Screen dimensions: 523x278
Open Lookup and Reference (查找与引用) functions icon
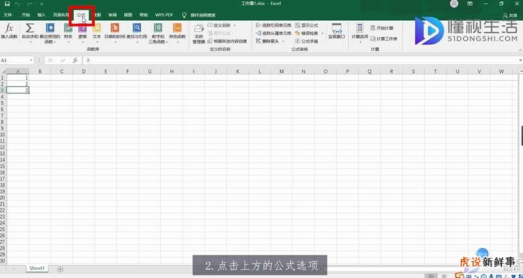coord(137,28)
